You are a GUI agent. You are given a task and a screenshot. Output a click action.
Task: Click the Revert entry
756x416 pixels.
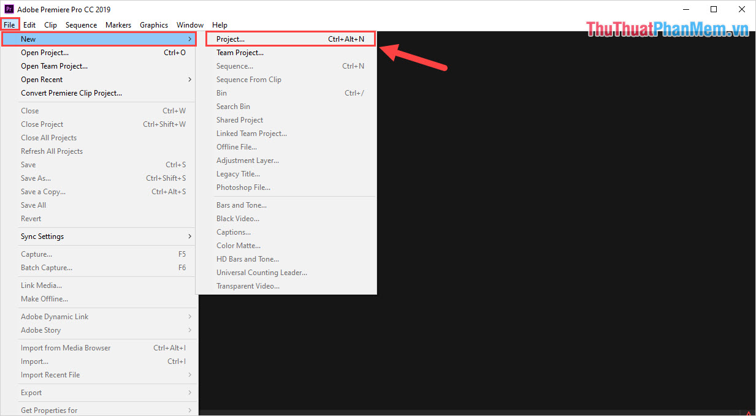coord(99,219)
